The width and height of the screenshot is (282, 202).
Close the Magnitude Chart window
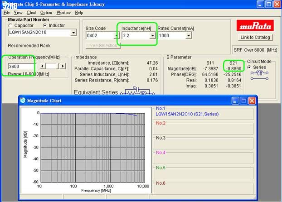tap(252, 101)
